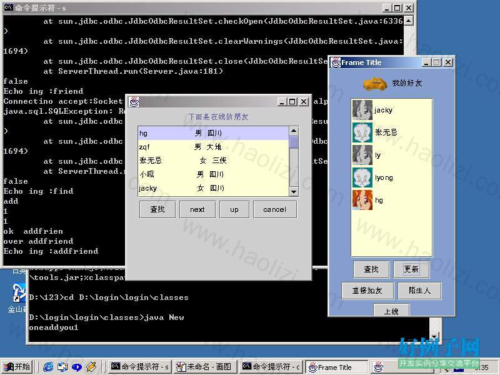The height and width of the screenshot is (375, 500).
Task: Click command prompt s window scroll up arrow
Action: [409, 21]
